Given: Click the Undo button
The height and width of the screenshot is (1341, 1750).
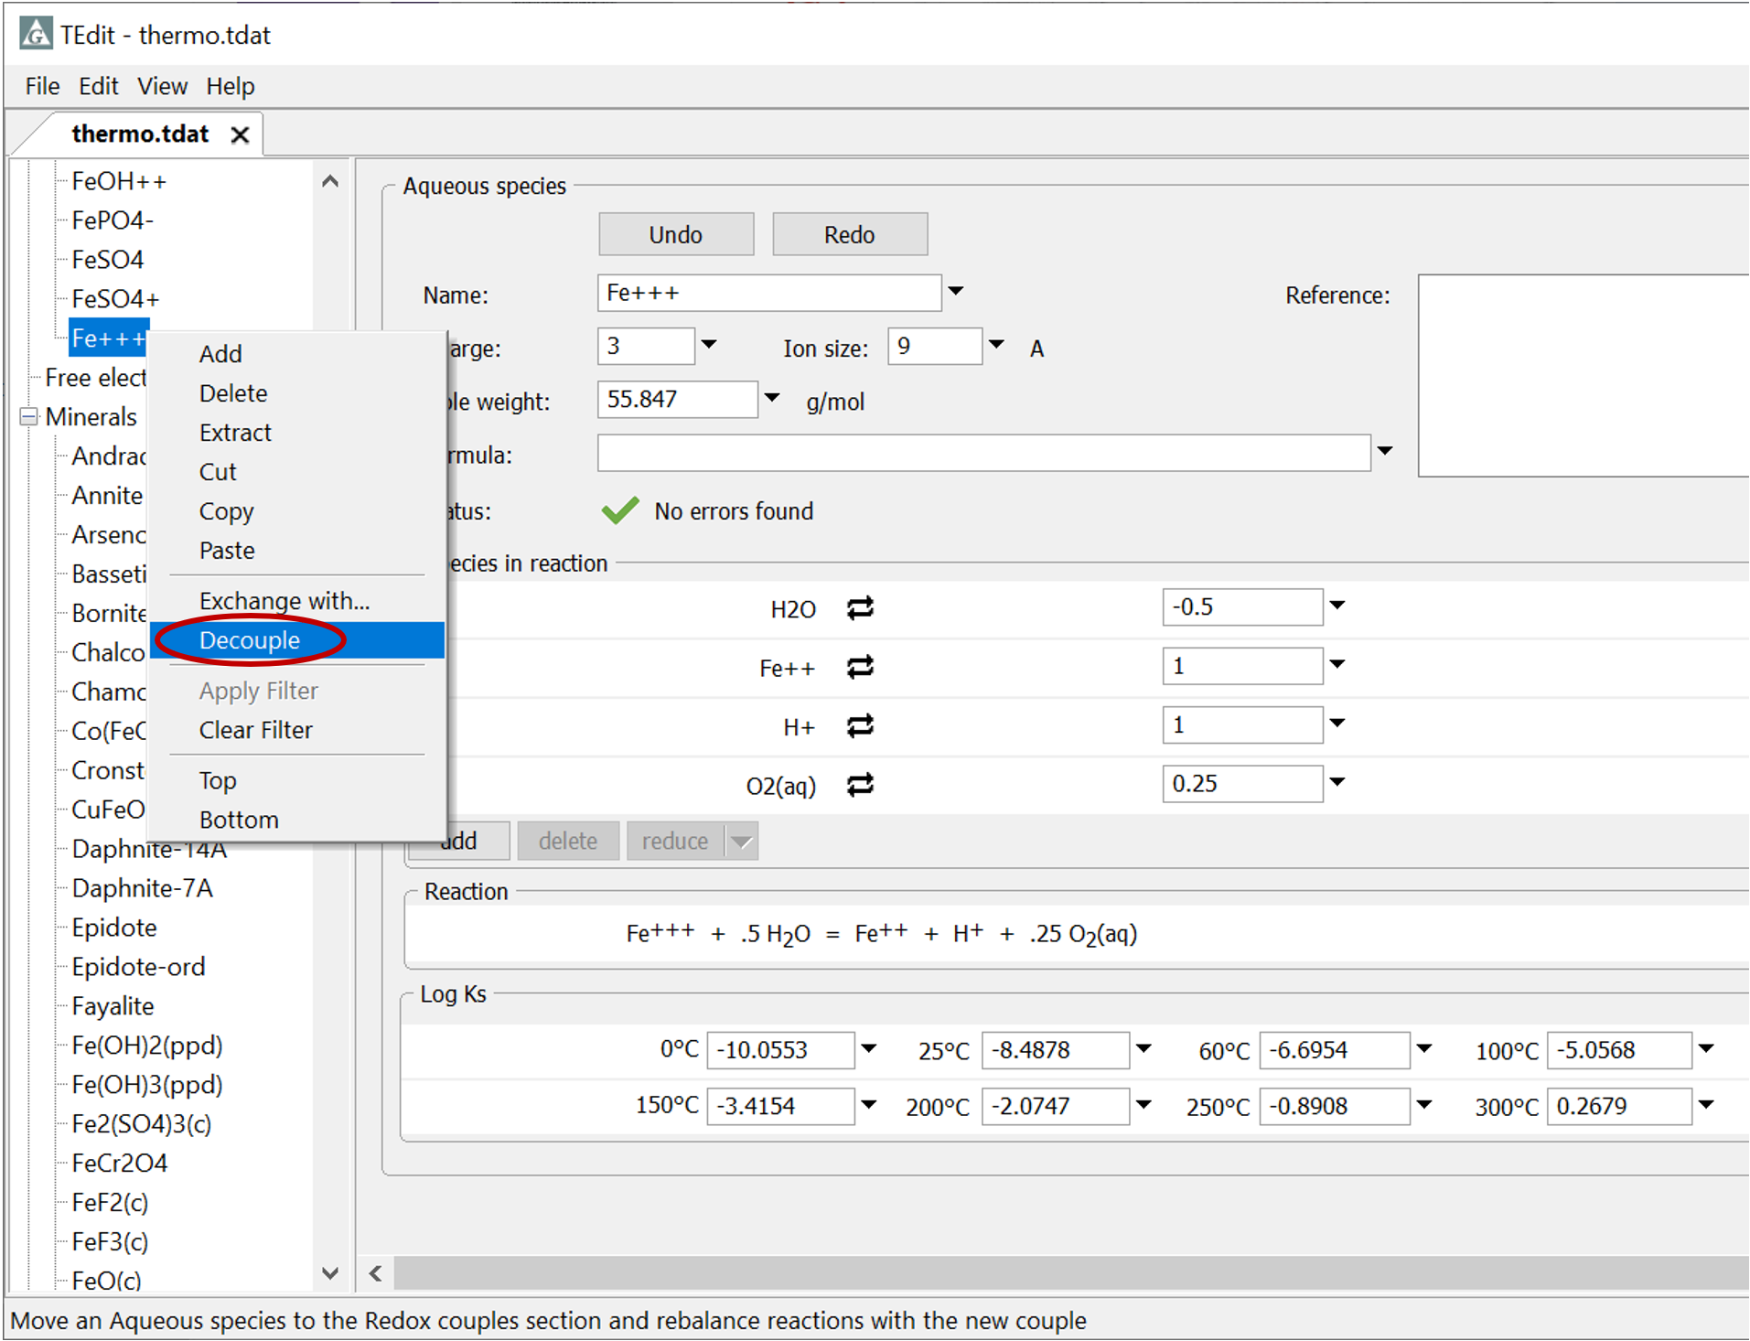Looking at the screenshot, I should [676, 235].
